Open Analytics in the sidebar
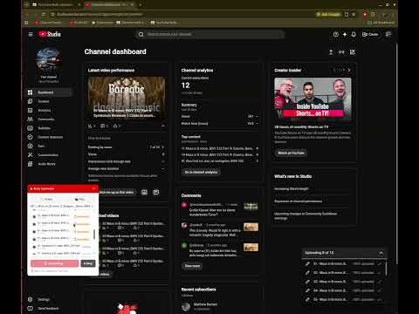The width and height of the screenshot is (419, 314). tap(49, 110)
